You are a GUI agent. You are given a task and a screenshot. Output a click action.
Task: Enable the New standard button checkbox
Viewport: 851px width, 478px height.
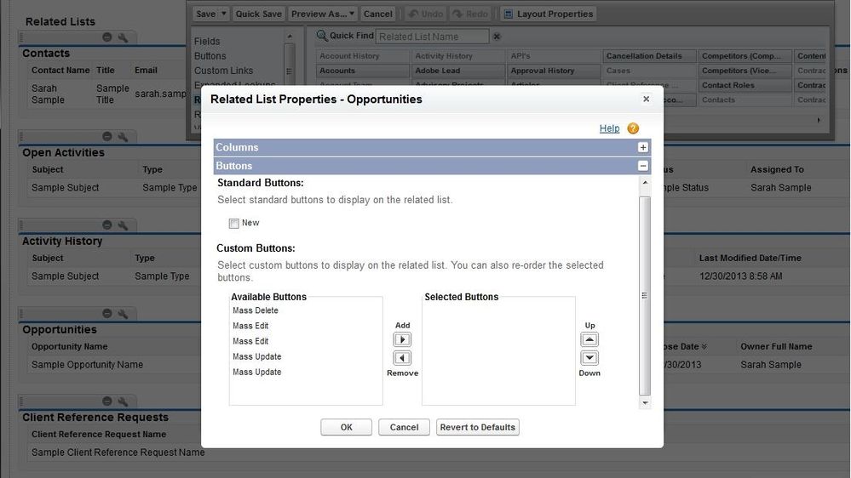(x=234, y=224)
